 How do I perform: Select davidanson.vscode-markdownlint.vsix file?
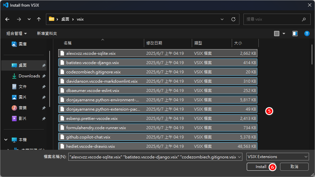click(158, 81)
